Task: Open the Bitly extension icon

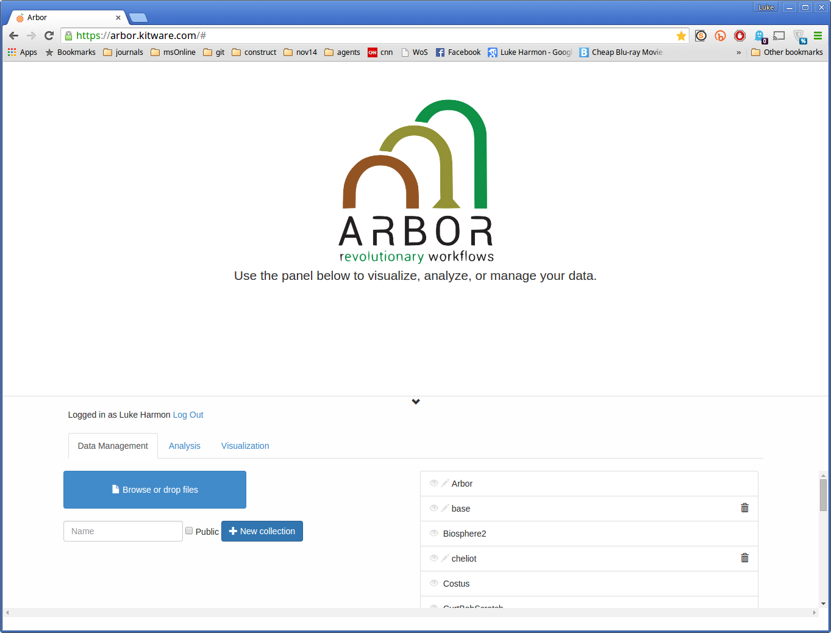Action: tap(720, 36)
